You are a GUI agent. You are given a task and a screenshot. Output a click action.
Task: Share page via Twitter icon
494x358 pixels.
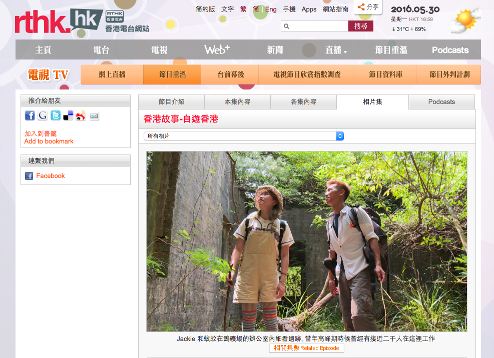click(56, 115)
